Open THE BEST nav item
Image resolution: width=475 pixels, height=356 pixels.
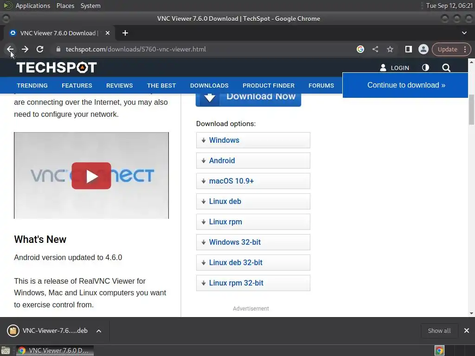(161, 86)
